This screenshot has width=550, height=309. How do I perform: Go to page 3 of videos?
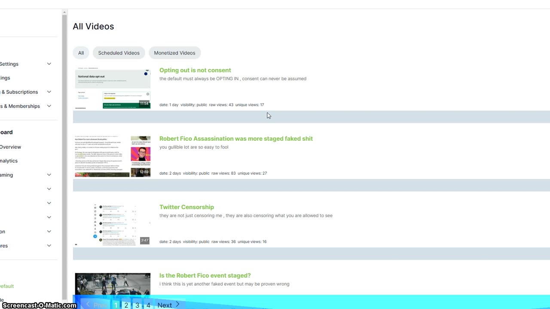[x=137, y=305]
